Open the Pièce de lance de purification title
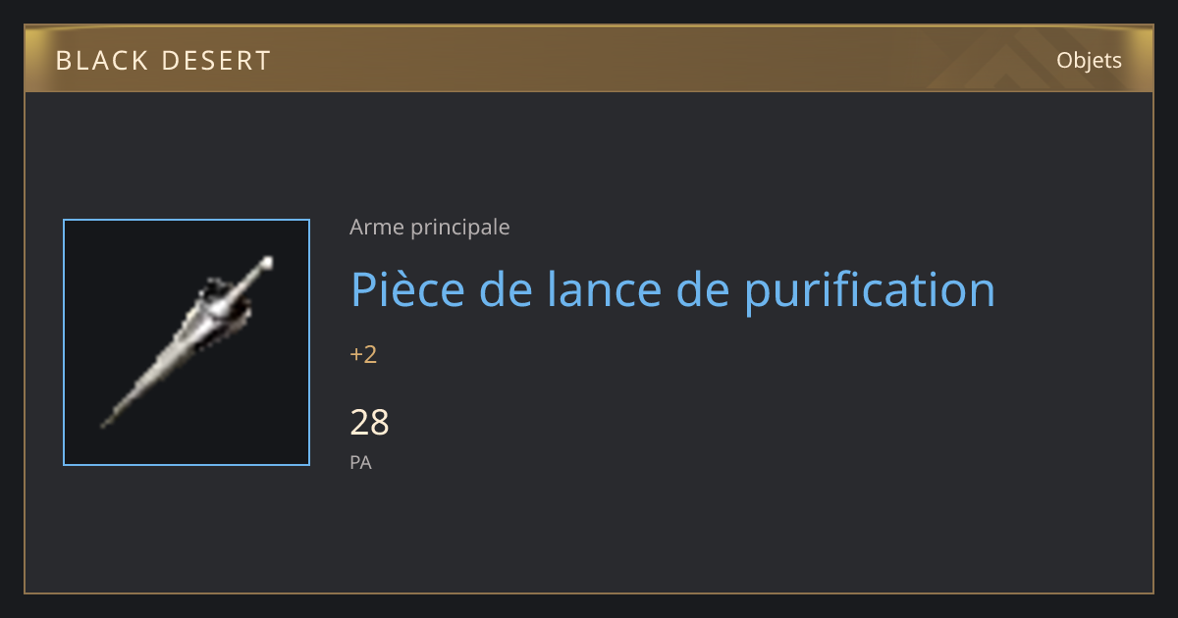 pos(673,288)
